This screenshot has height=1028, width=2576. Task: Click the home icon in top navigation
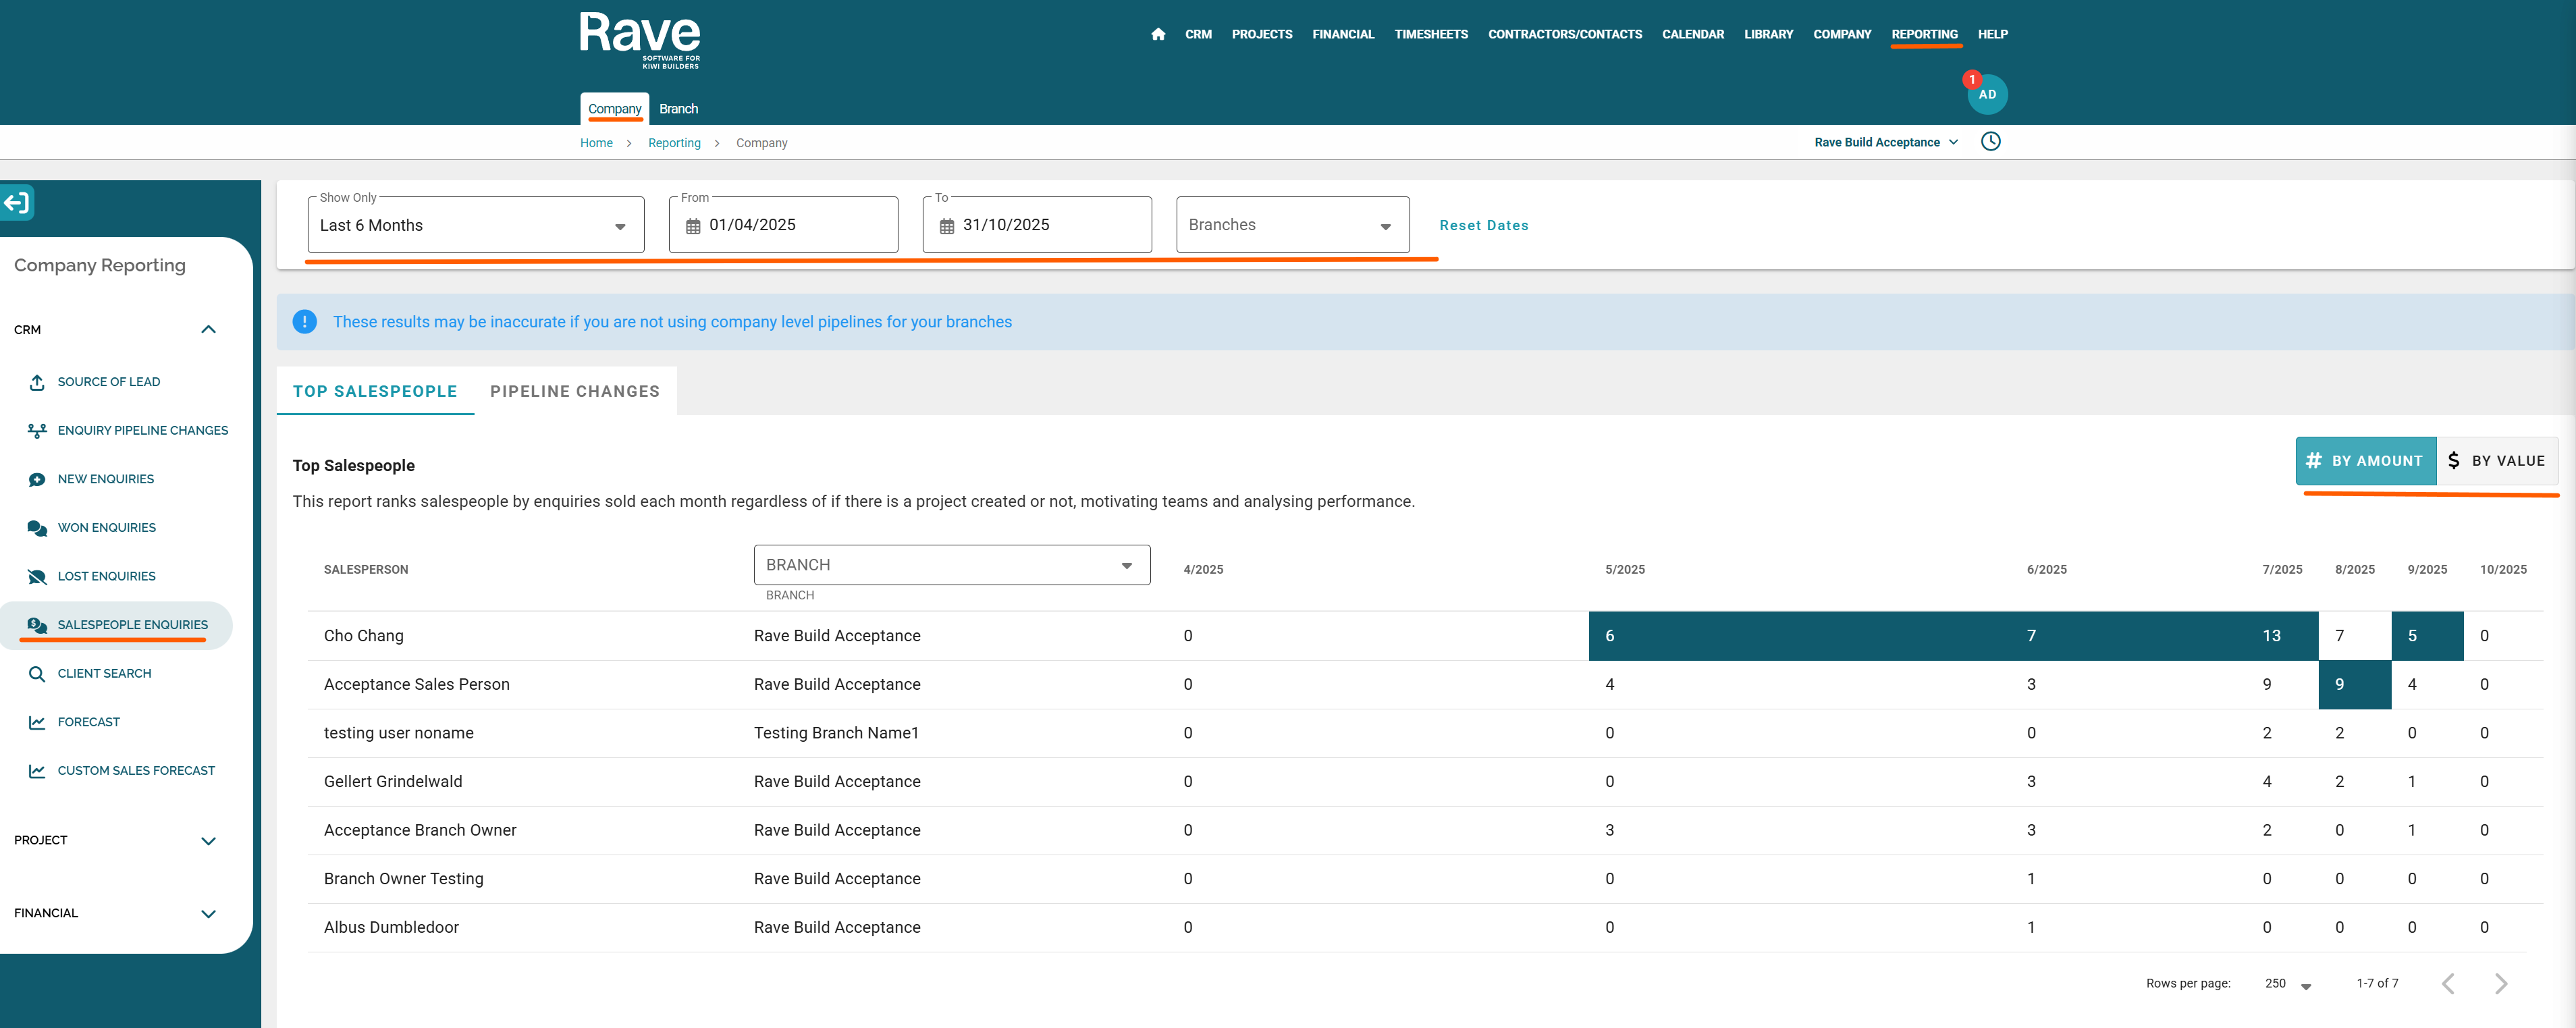[x=1158, y=34]
